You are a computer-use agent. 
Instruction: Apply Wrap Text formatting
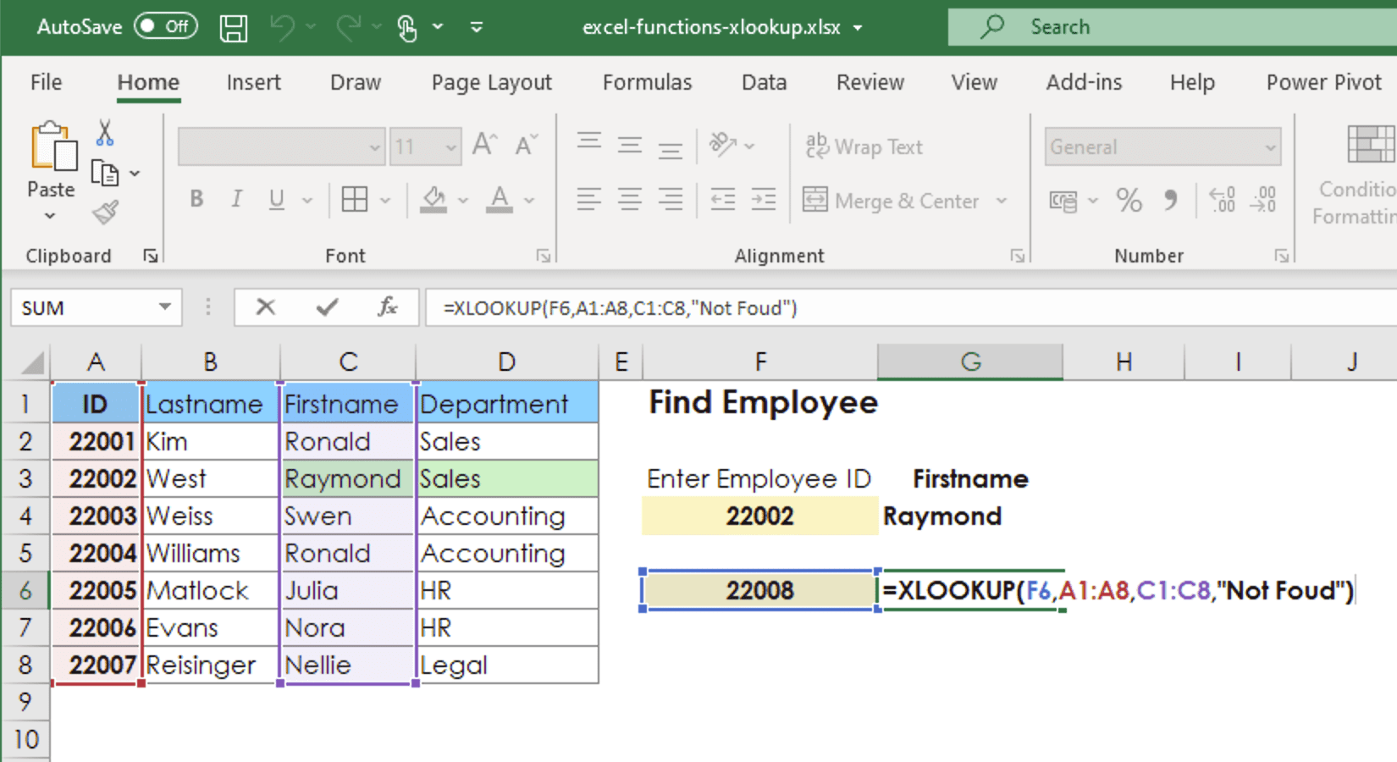click(864, 146)
